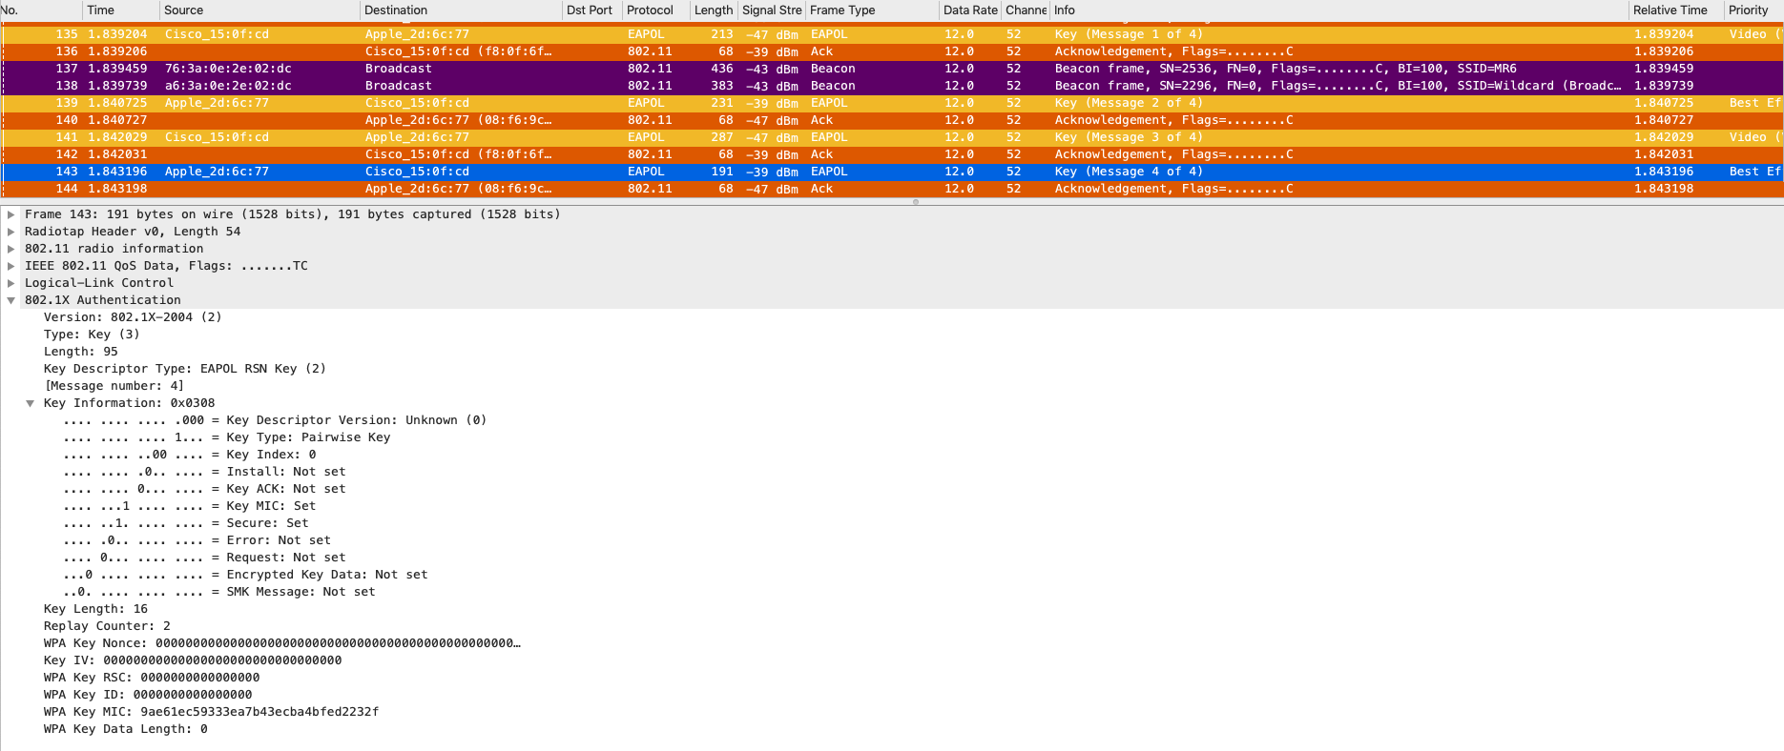The image size is (1784, 751).
Task: Expand the 802.11 radio information section
Action: point(11,249)
